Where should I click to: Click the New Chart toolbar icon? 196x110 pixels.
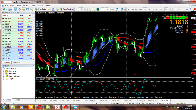pos(4,9)
